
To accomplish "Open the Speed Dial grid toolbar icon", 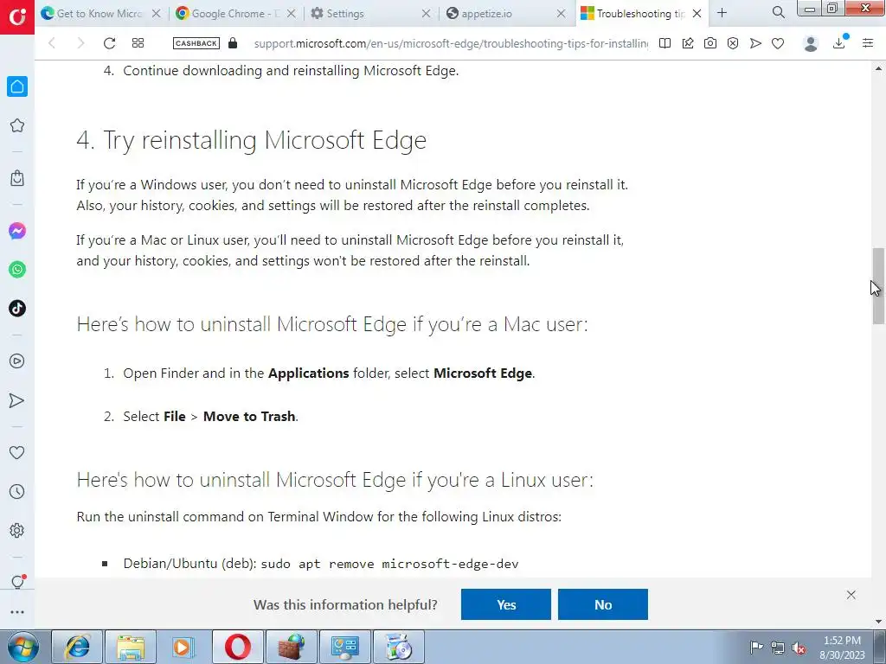I will coord(138,43).
